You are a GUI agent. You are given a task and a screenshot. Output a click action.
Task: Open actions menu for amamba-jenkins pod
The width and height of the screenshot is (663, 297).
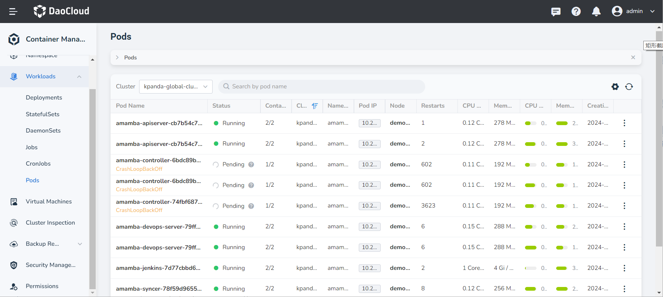pos(624,268)
